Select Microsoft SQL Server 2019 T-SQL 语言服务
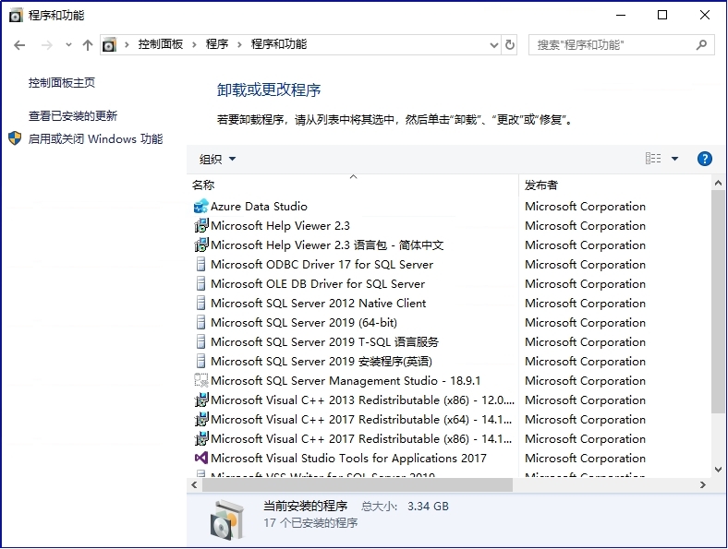The height and width of the screenshot is (549, 728). (x=324, y=342)
